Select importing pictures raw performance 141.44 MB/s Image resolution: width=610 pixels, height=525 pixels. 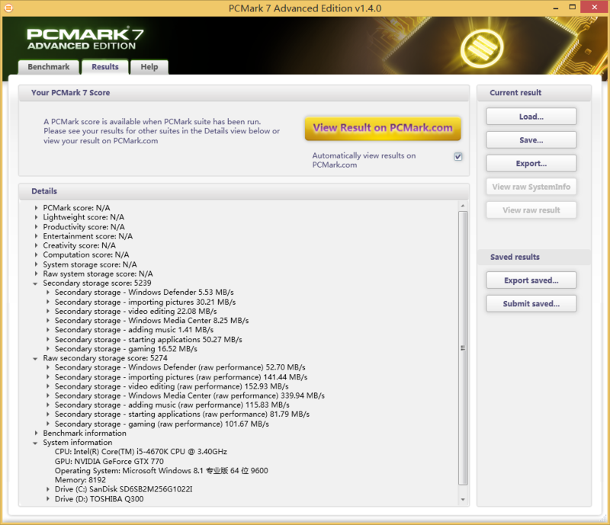(181, 377)
